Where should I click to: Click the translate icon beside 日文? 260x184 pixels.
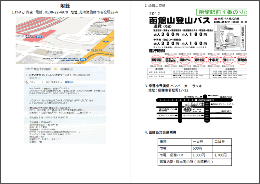click(x=27, y=82)
